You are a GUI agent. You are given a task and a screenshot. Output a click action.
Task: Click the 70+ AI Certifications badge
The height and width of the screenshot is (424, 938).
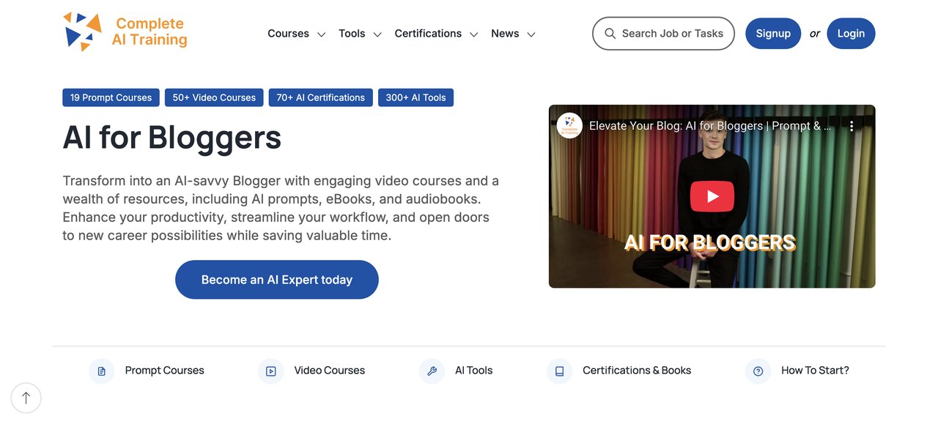tap(320, 97)
